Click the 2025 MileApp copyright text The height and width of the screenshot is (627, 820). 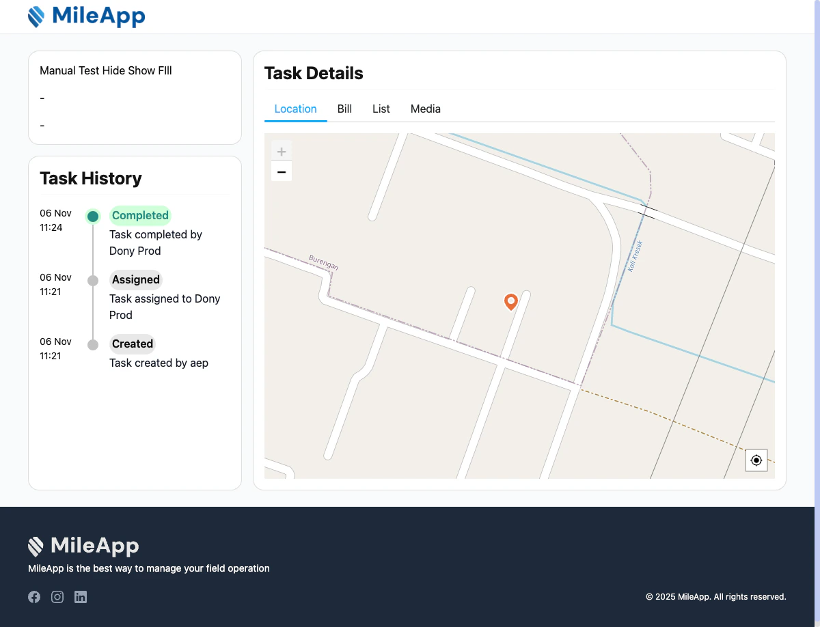pos(716,596)
